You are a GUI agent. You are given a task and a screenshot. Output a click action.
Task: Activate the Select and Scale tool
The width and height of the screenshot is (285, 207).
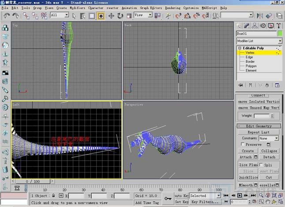[129, 16]
